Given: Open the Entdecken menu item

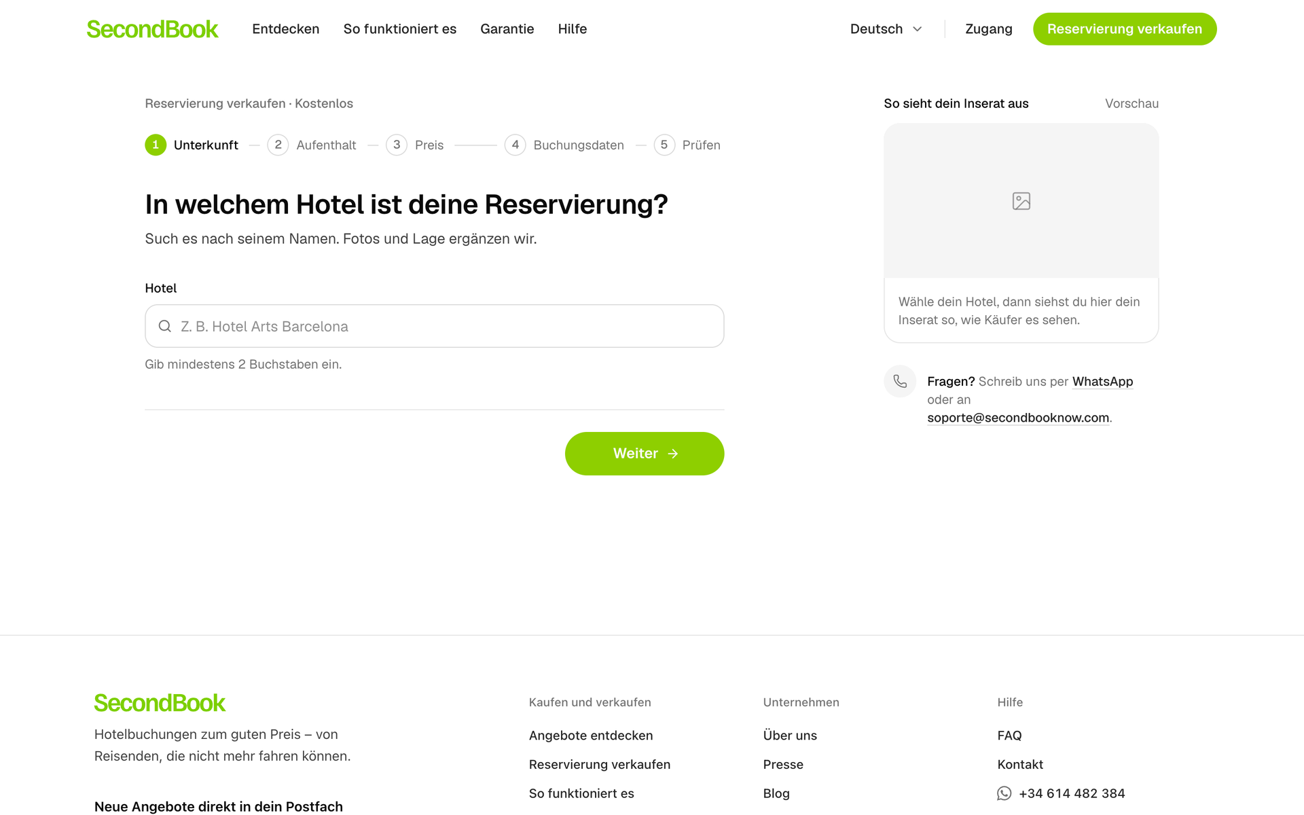Looking at the screenshot, I should [286, 29].
